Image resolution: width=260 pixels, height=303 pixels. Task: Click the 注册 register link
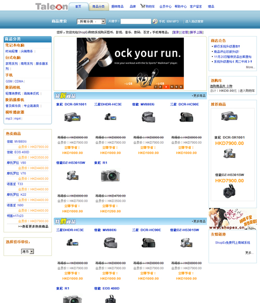pyautogui.click(x=185, y=32)
